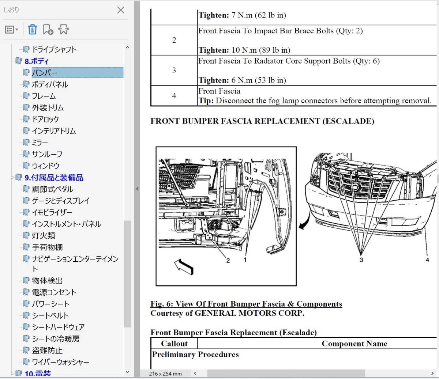Open the 外装トリム bookmark

tap(48, 108)
